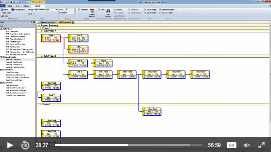
Task: Click the Boxes style icon
Action: click(x=2, y=16)
